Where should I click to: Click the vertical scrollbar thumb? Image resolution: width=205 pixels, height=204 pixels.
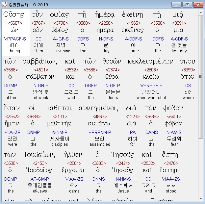201,77
